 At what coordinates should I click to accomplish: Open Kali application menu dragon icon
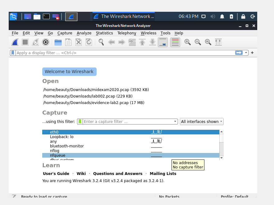[x=13, y=16]
